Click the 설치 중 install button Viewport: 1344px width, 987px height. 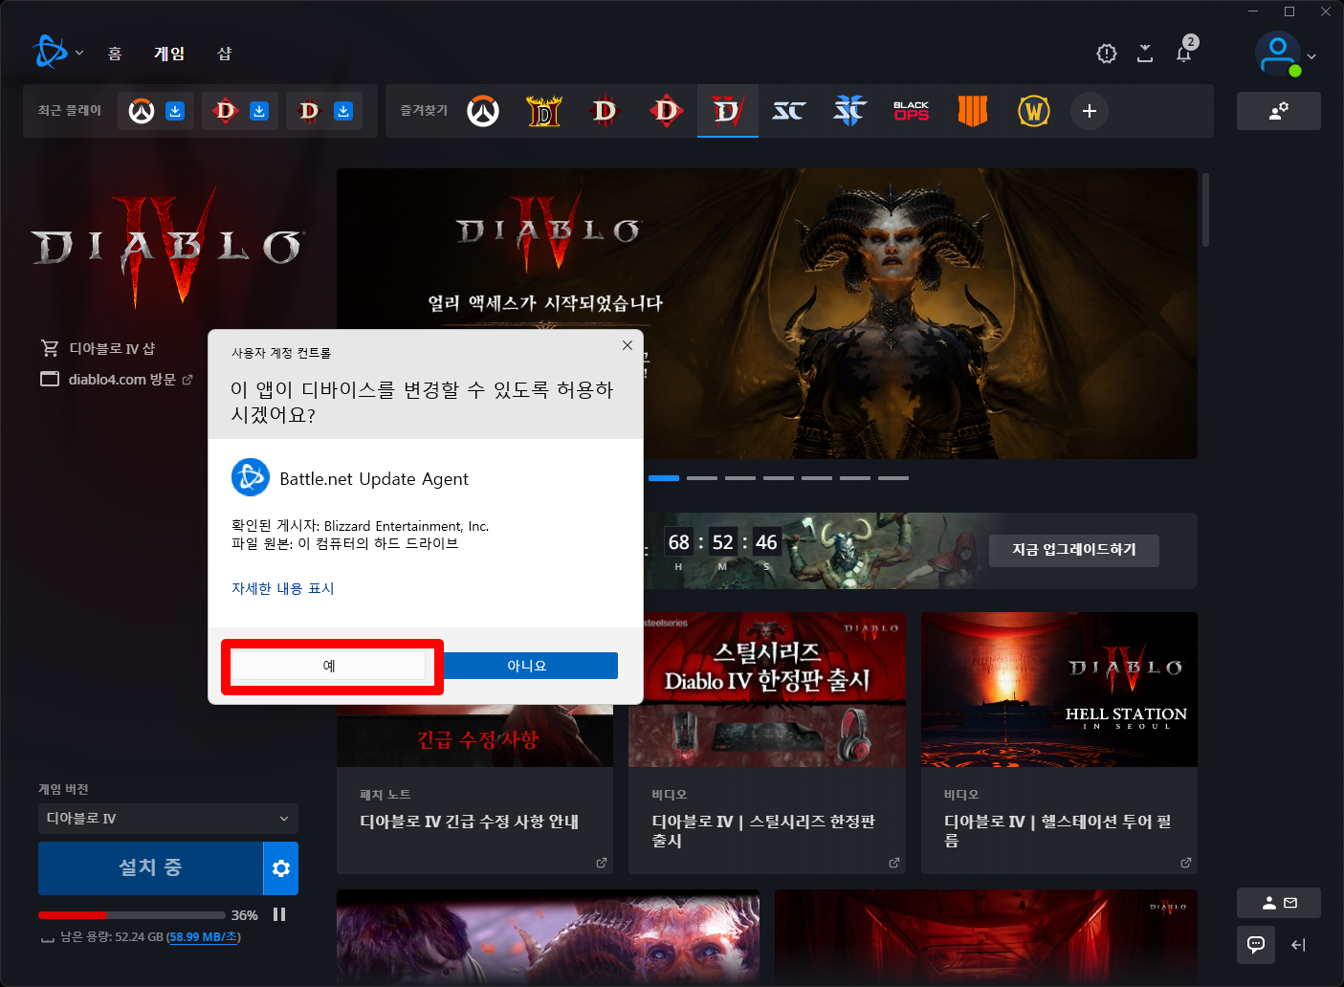coord(150,867)
